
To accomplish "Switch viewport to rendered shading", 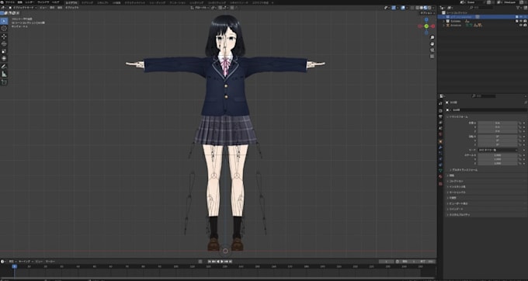I will (x=429, y=8).
